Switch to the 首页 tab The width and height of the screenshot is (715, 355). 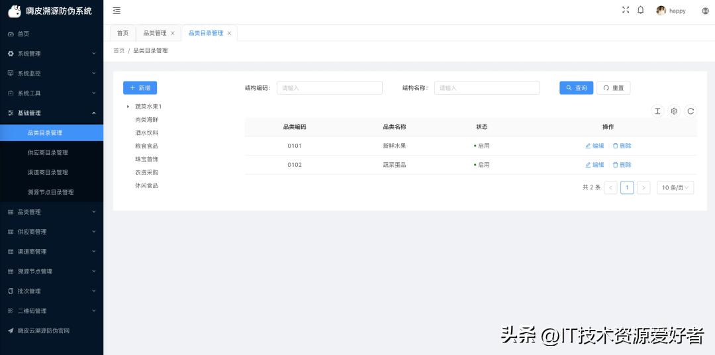122,33
